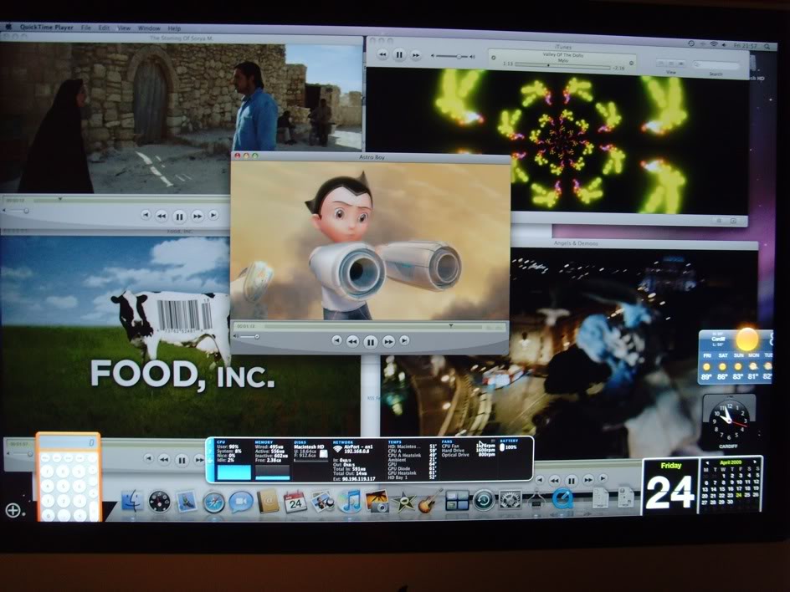Skip to start of Astro Boy
The height and width of the screenshot is (592, 790).
coord(336,341)
